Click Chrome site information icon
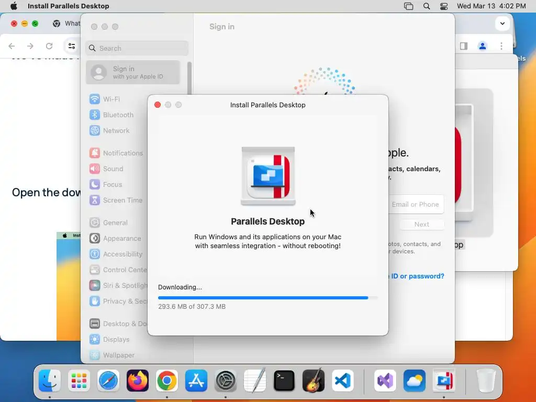This screenshot has height=402, width=536. click(71, 46)
